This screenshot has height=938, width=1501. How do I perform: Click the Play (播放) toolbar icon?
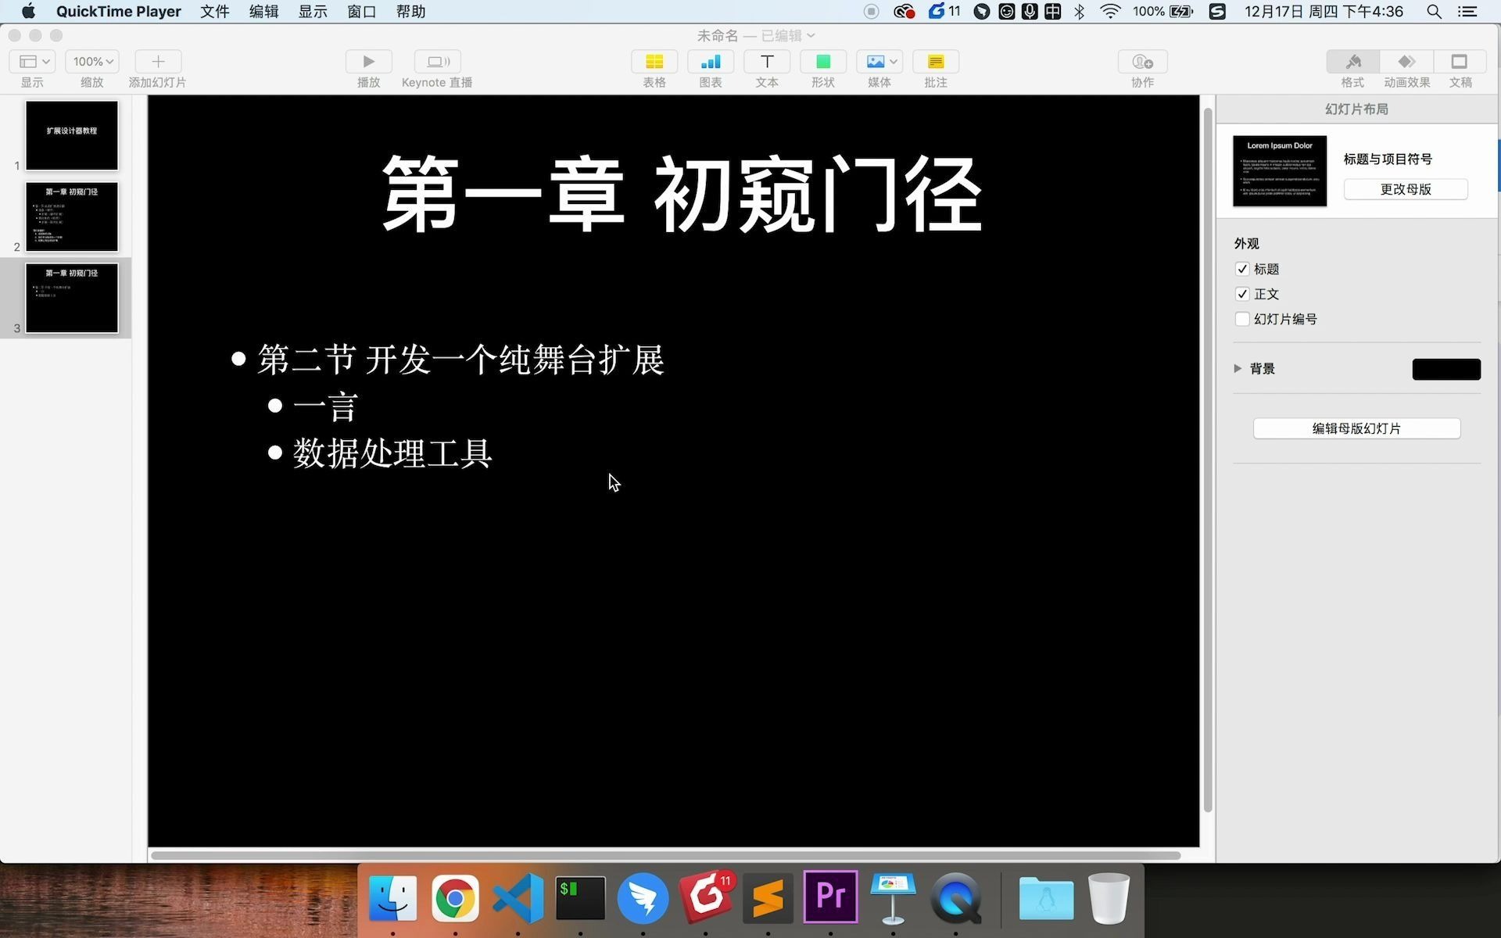[x=368, y=62]
